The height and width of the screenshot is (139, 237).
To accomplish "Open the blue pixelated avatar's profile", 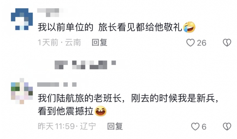I will coord(22,19).
